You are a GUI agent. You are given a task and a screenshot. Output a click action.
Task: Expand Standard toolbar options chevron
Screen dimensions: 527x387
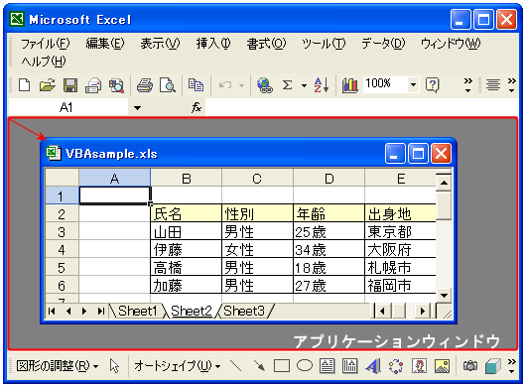coord(467,85)
